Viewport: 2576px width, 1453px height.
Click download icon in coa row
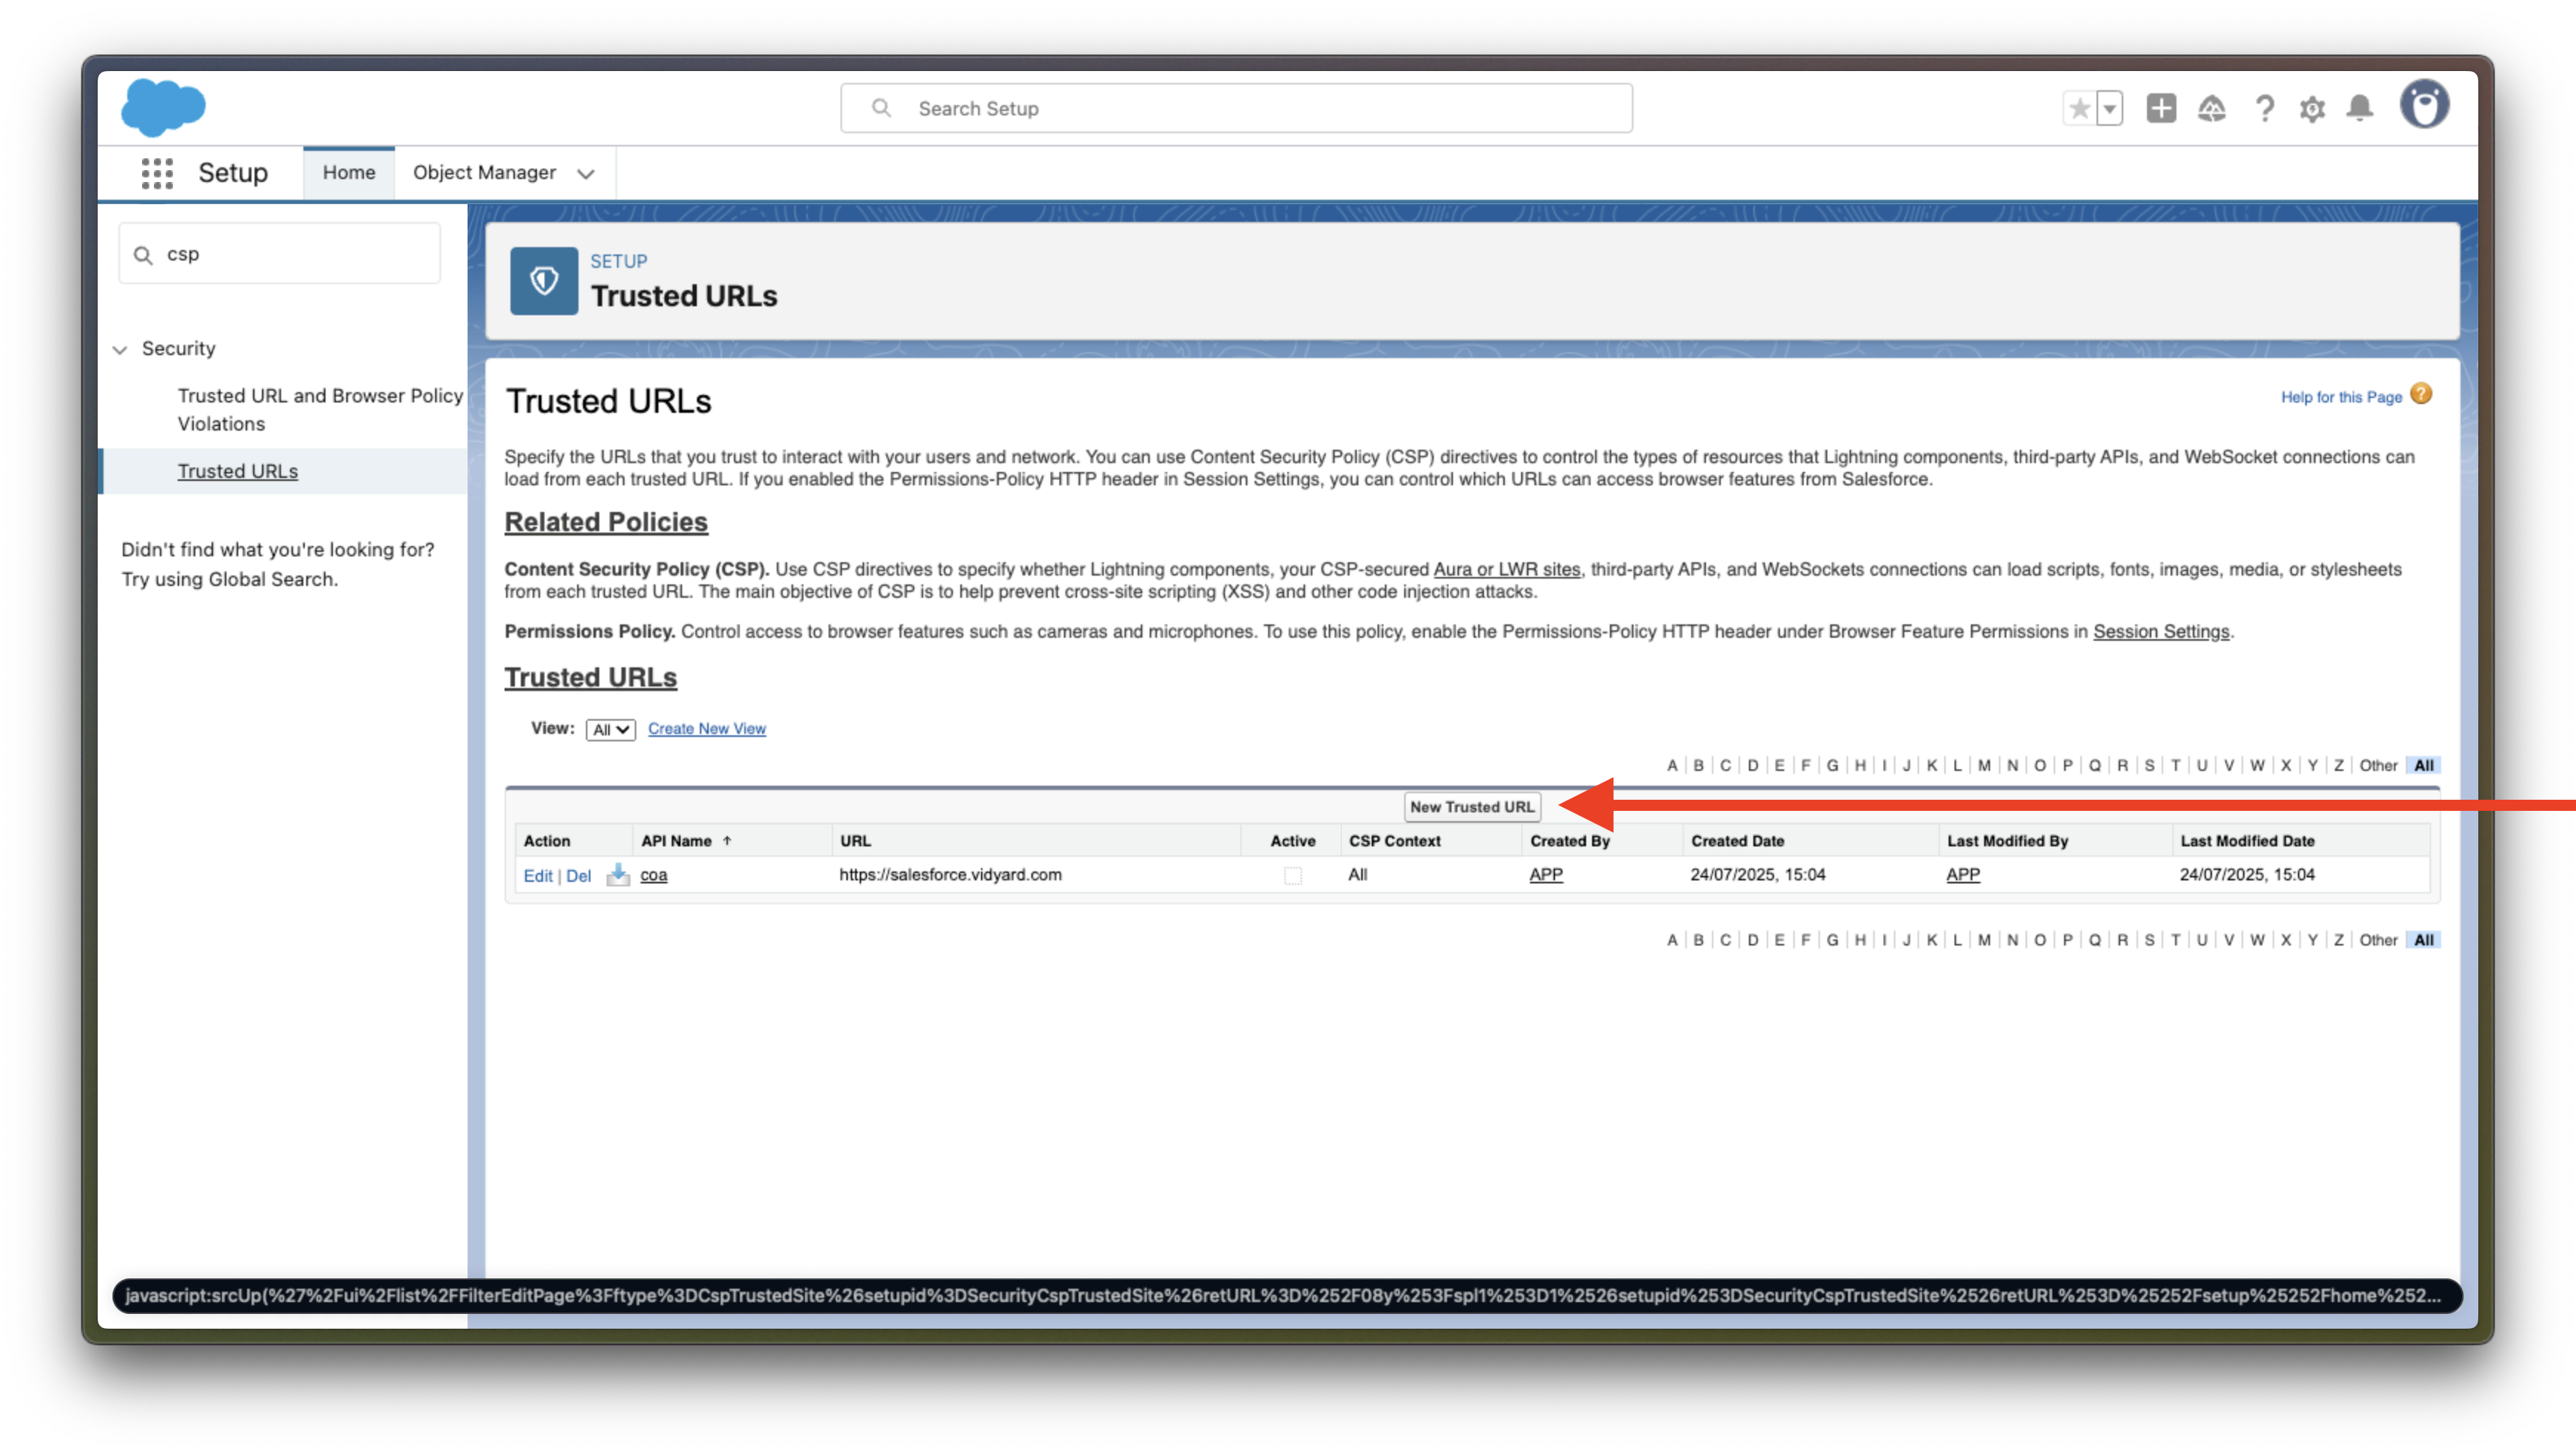pos(618,875)
